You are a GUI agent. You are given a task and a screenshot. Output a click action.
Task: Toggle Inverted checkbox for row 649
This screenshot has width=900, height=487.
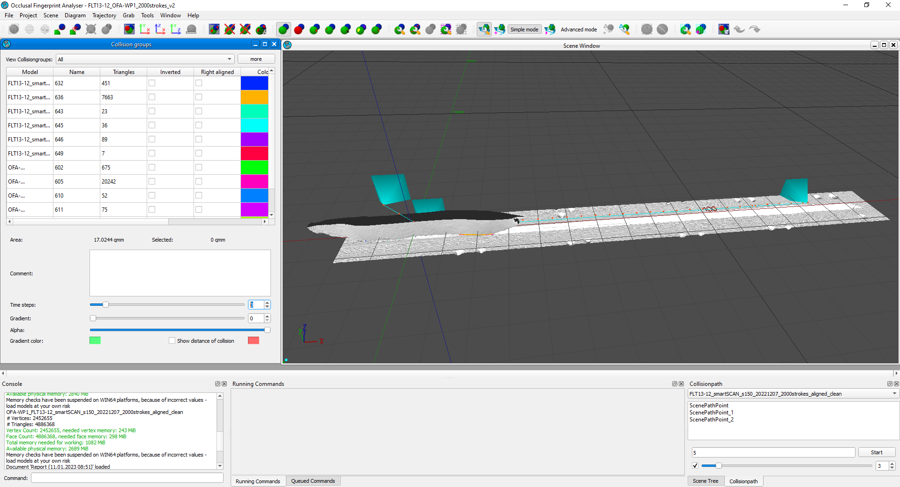point(152,154)
